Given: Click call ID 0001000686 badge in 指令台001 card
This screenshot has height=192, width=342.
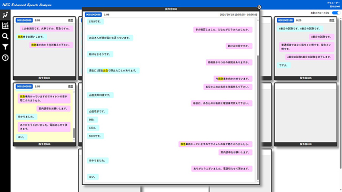Looking at the screenshot, I should pos(24,20).
